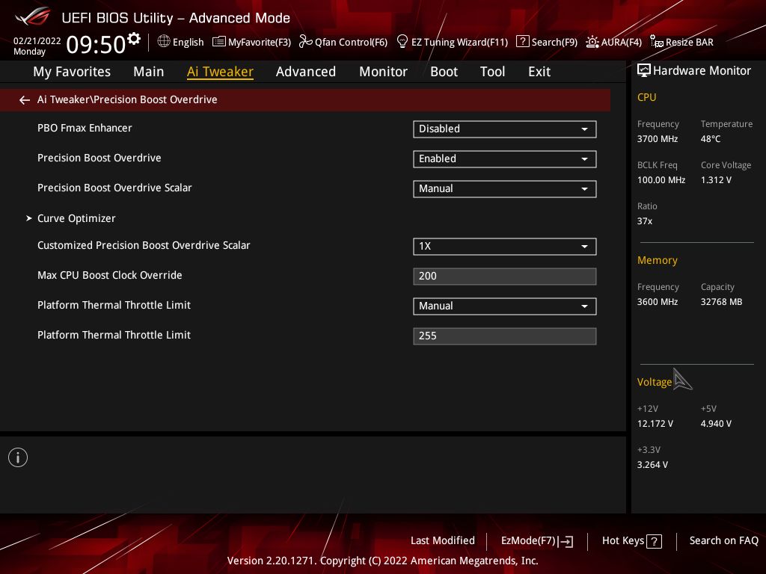Switch to My Favorites tab
Screen dimensions: 766x574
click(x=72, y=72)
